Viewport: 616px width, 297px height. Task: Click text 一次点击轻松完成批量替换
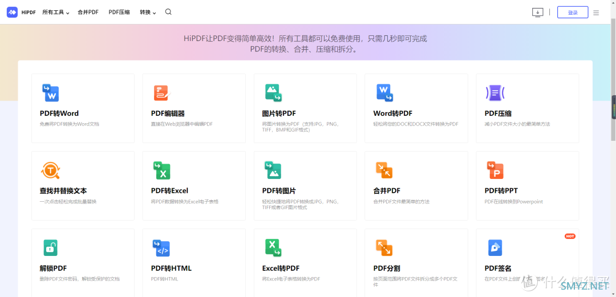tap(68, 202)
